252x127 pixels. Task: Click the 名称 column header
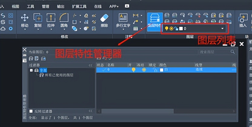[111, 65]
